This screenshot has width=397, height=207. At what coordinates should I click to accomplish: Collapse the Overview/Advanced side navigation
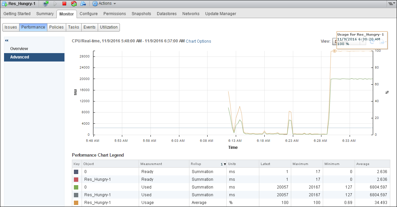[7, 41]
